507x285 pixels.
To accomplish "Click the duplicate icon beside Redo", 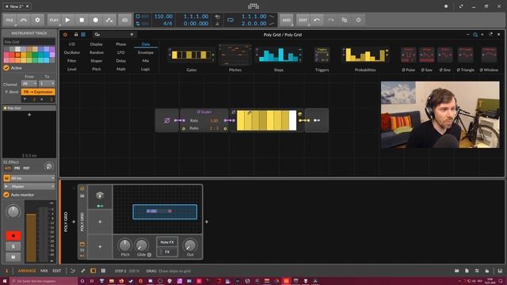I will [x=345, y=20].
